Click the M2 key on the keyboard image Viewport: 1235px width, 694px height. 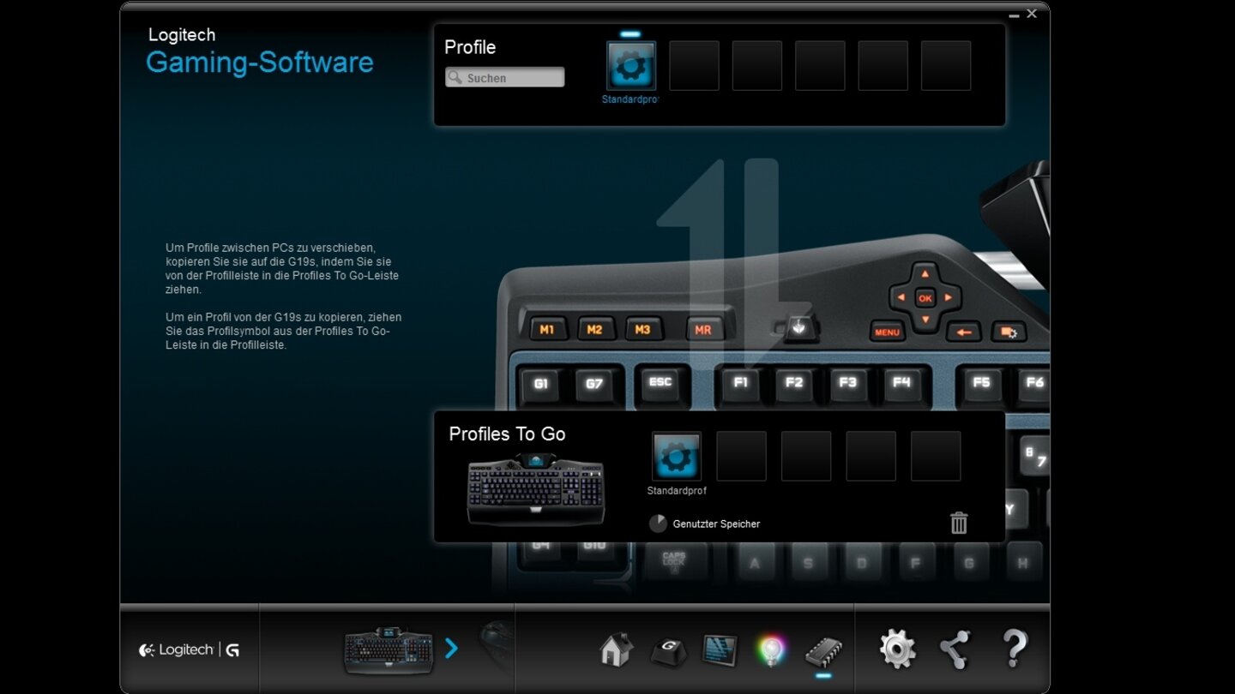(594, 329)
